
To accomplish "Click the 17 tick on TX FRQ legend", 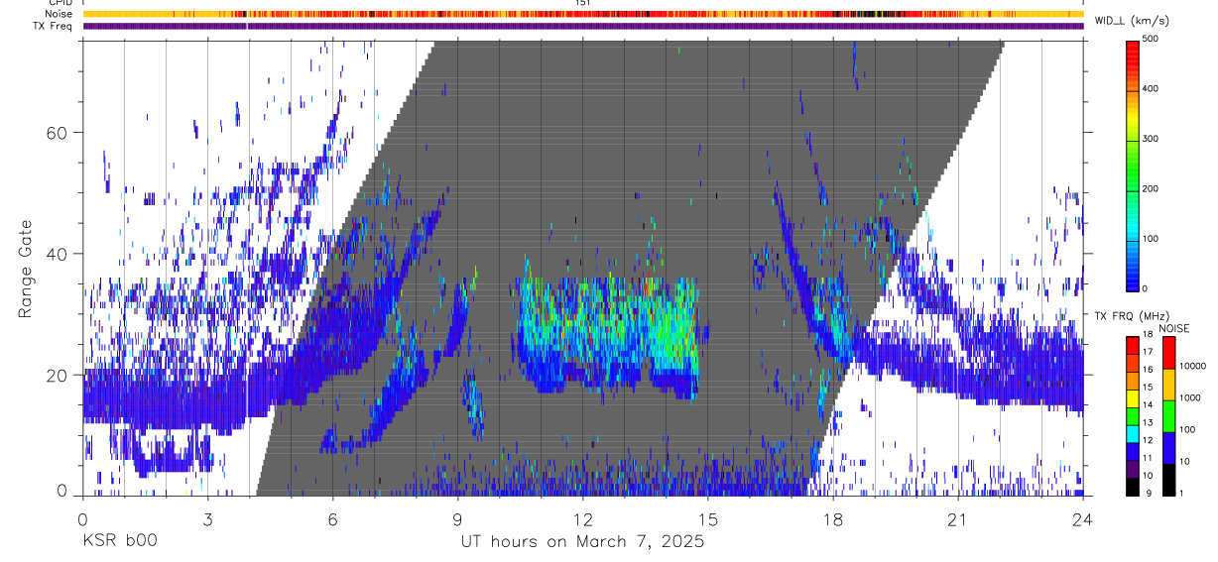I will [x=1146, y=352].
